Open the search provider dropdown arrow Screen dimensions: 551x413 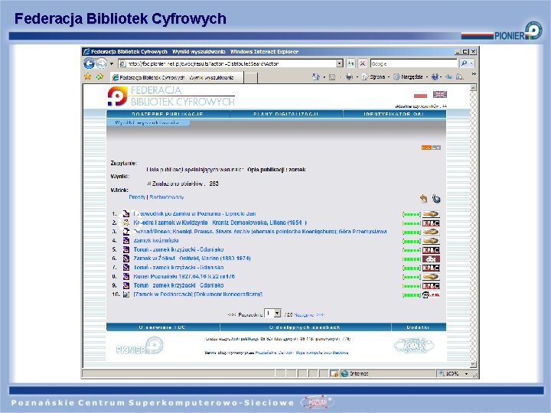pyautogui.click(x=471, y=63)
